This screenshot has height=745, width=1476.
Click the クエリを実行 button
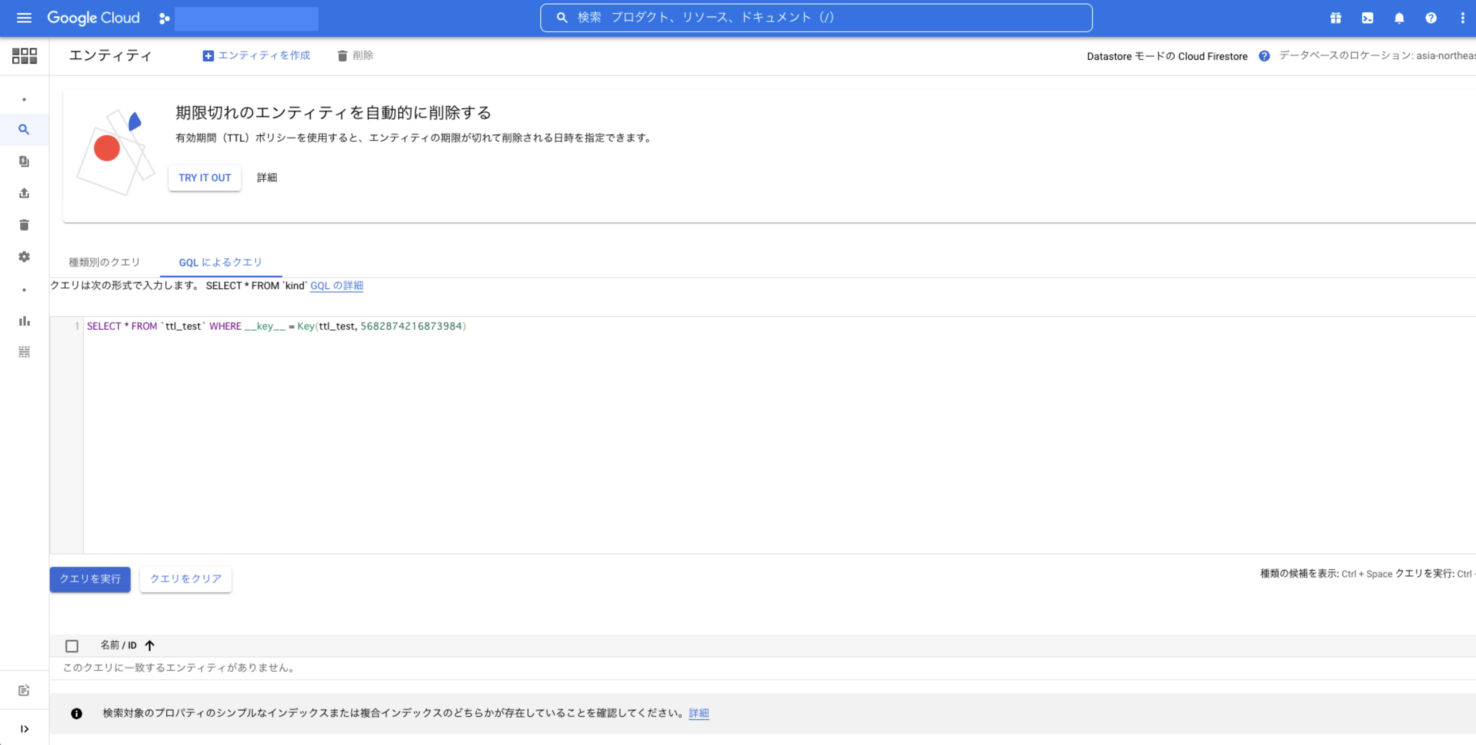coord(90,579)
